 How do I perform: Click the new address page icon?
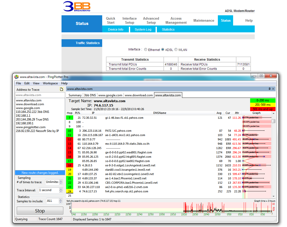click(61, 89)
